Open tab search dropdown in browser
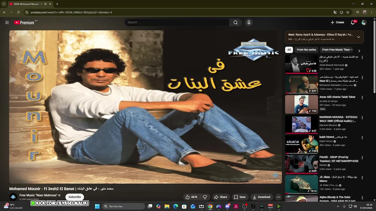This screenshot has width=376, height=211. (x=4, y=4)
